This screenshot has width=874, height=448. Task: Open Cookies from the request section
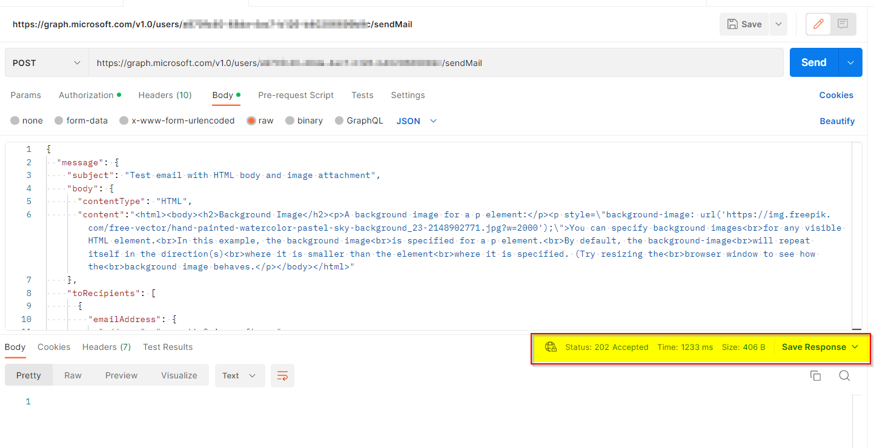(836, 95)
